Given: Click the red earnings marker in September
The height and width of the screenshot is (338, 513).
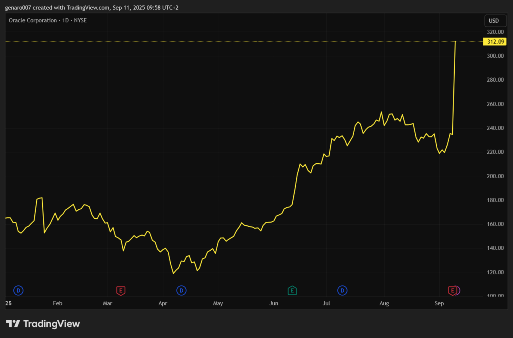Looking at the screenshot, I should tap(453, 290).
